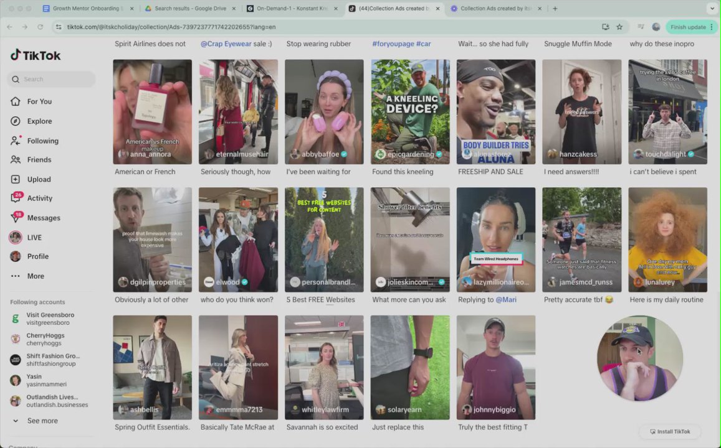
Task: Open a new browser tab
Action: [x=555, y=9]
